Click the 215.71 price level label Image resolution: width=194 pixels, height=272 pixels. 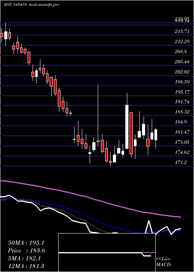182,31
